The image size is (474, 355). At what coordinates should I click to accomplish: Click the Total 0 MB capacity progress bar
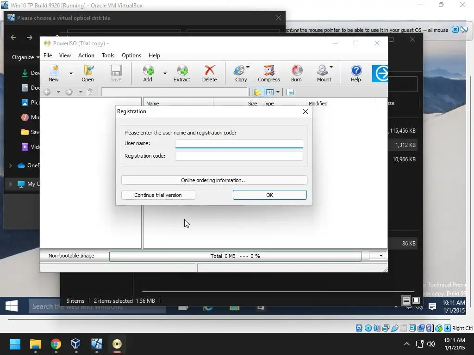coord(236,256)
